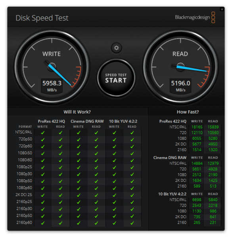Click ProRes 2160 read value 1320
Screen dimensions: 232x239
(x=213, y=150)
